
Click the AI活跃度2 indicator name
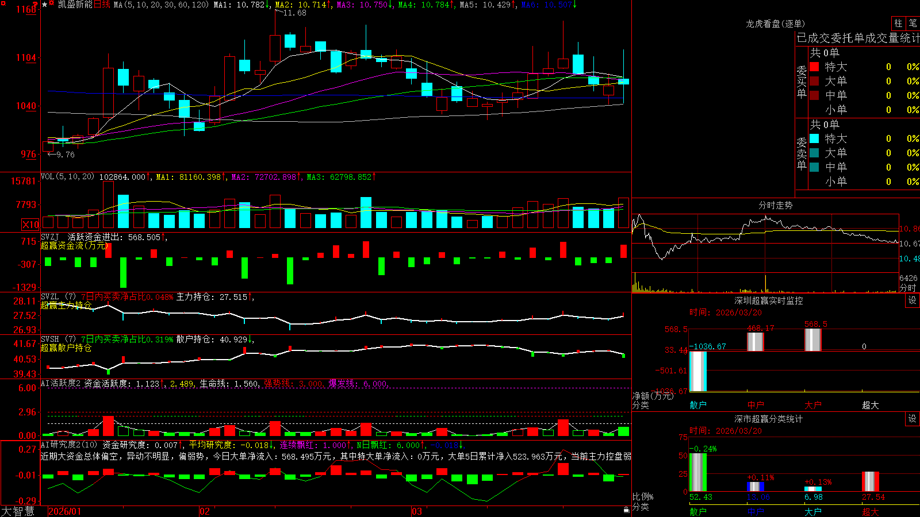pos(60,383)
